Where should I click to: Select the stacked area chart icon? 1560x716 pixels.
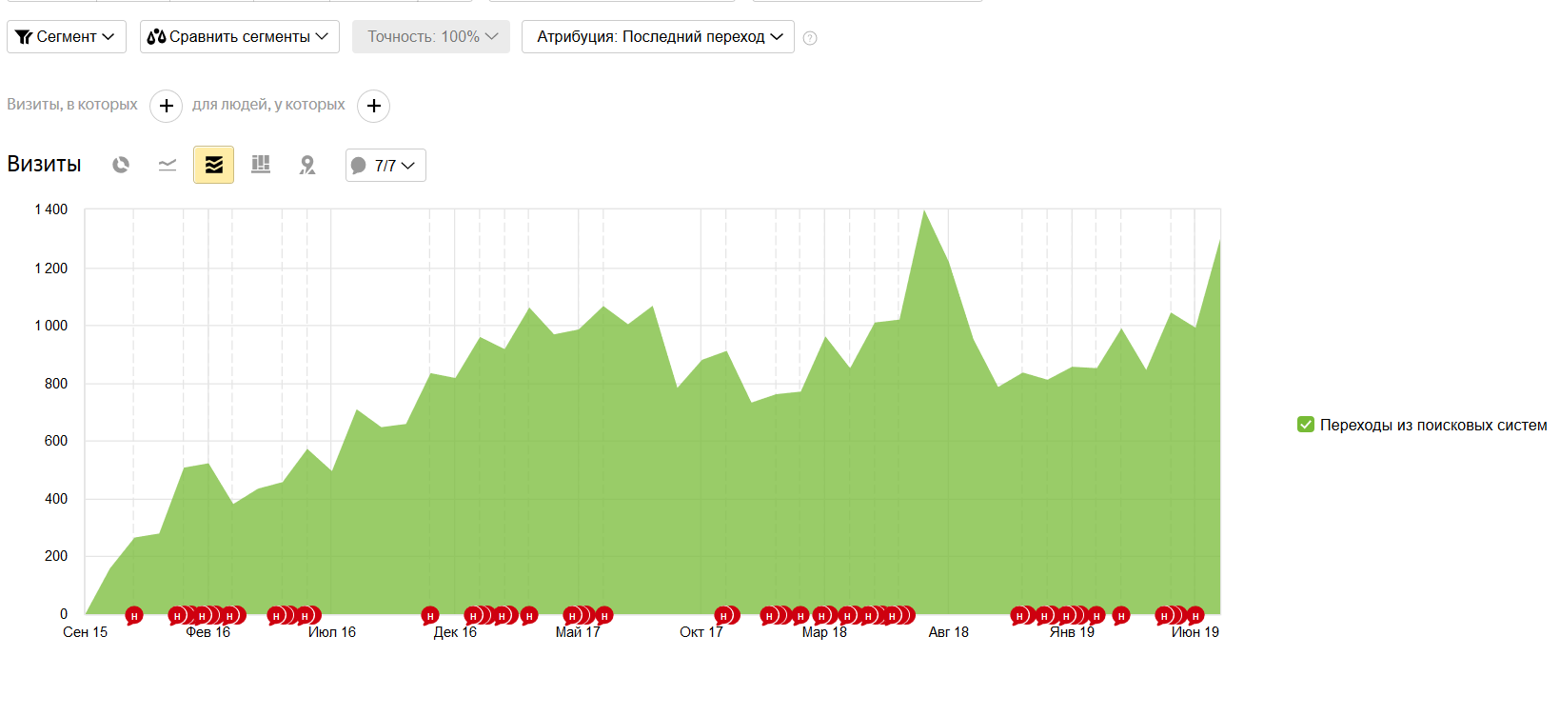click(214, 165)
